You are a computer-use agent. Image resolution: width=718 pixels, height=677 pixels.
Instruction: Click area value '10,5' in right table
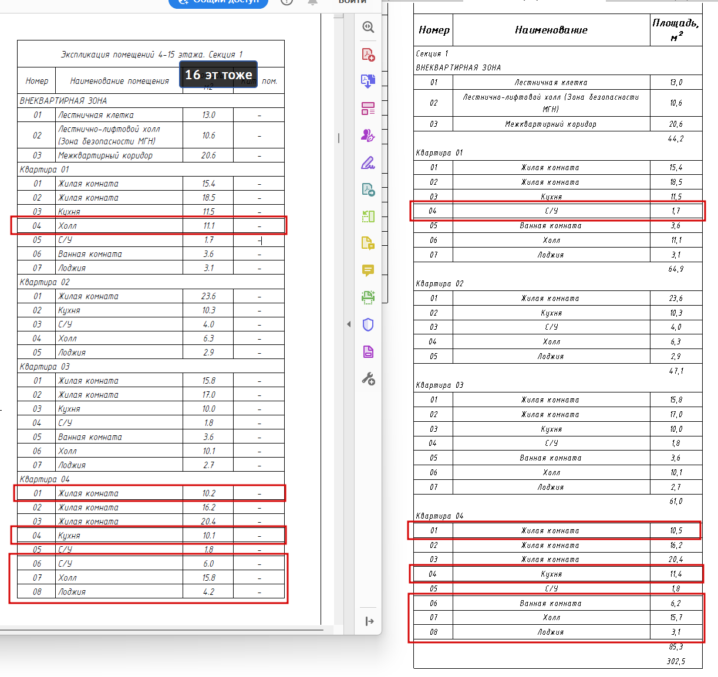(676, 530)
